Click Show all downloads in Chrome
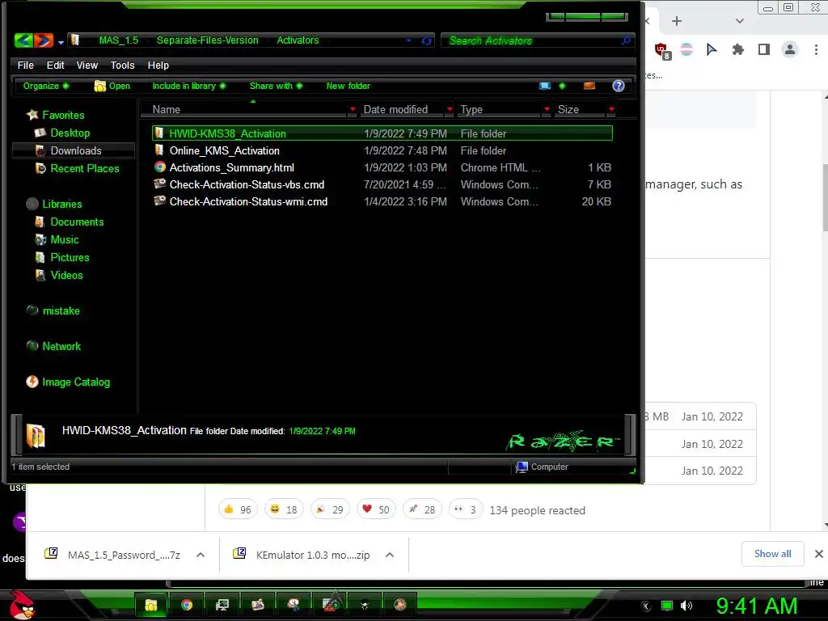 click(772, 554)
